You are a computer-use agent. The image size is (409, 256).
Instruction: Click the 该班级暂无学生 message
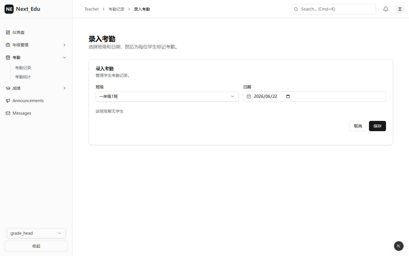[110, 111]
